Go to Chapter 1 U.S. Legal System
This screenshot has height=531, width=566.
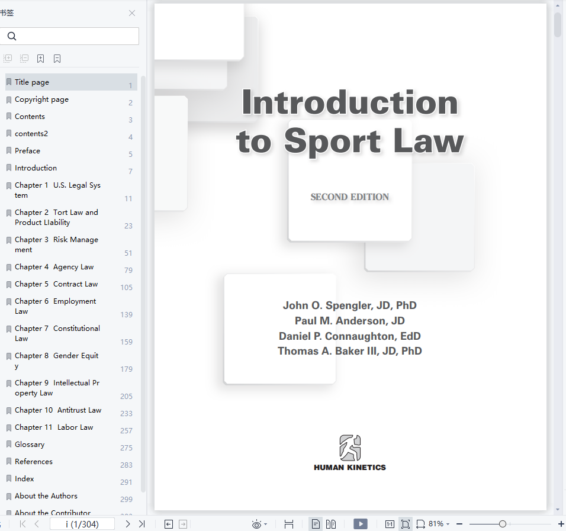pyautogui.click(x=71, y=190)
